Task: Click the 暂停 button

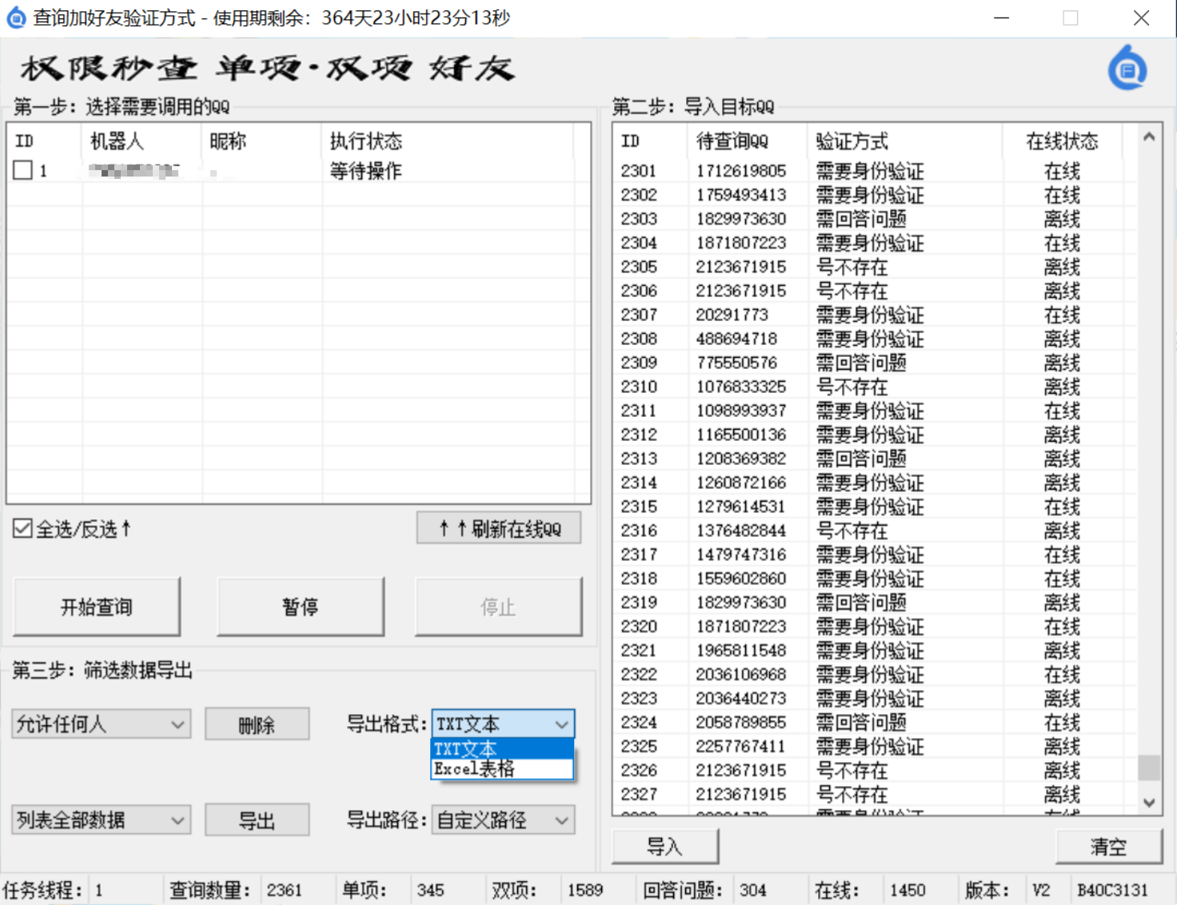Action: tap(301, 607)
